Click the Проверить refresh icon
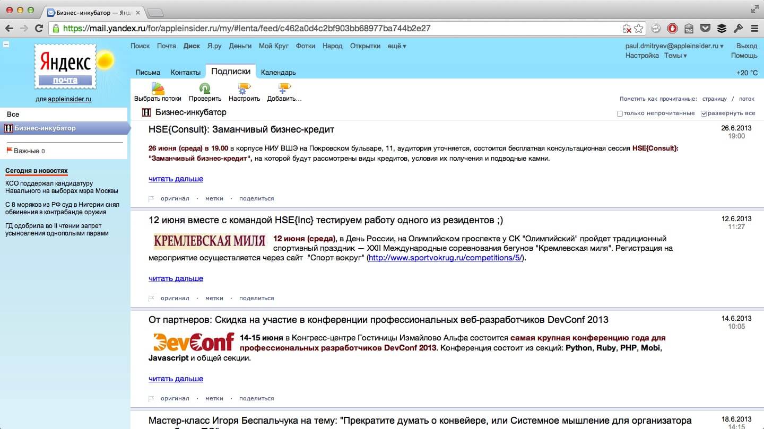764x429 pixels. [x=205, y=89]
